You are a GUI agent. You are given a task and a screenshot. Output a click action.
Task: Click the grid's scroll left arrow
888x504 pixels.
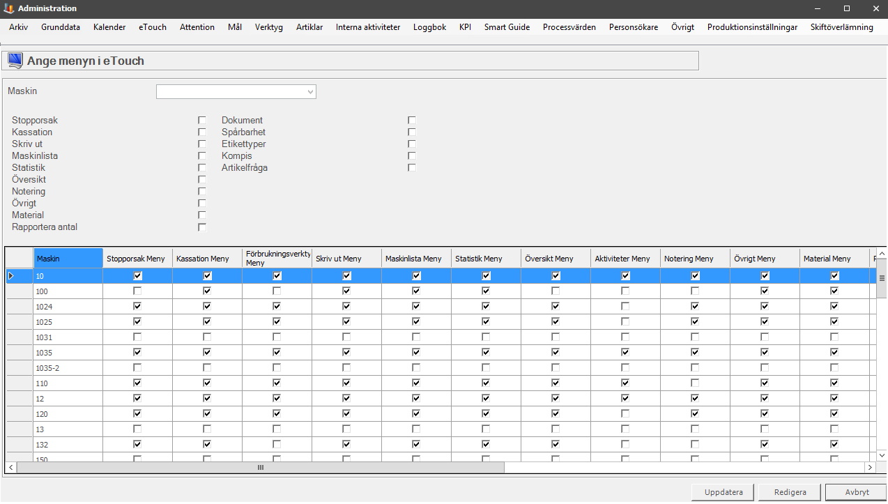[11, 468]
